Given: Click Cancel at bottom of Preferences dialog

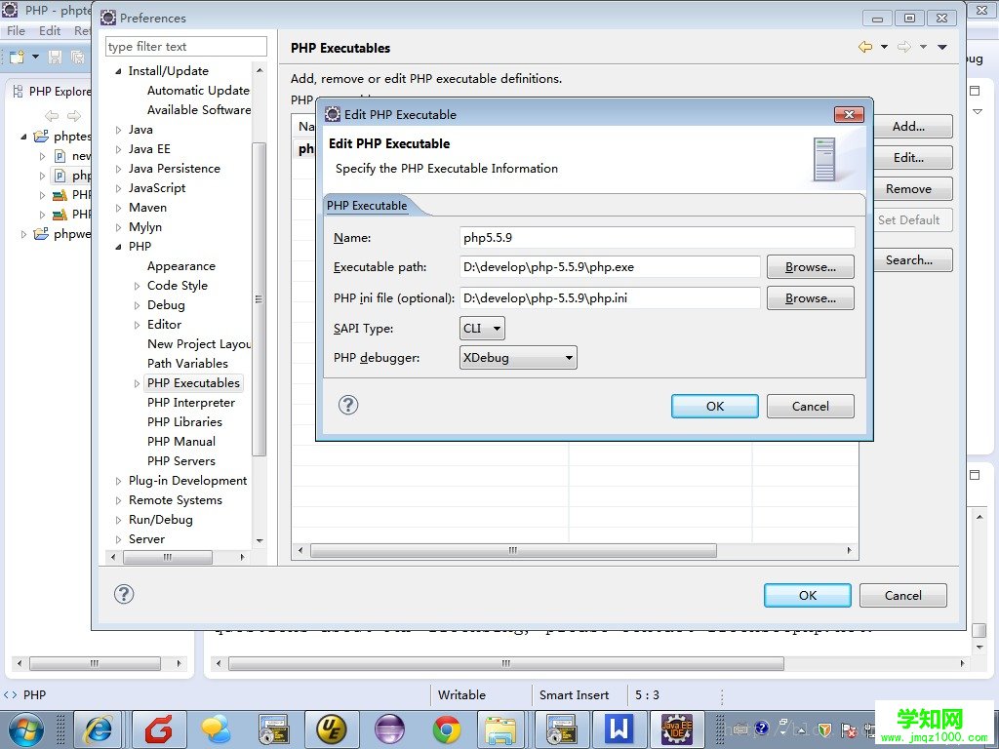Looking at the screenshot, I should [x=902, y=596].
